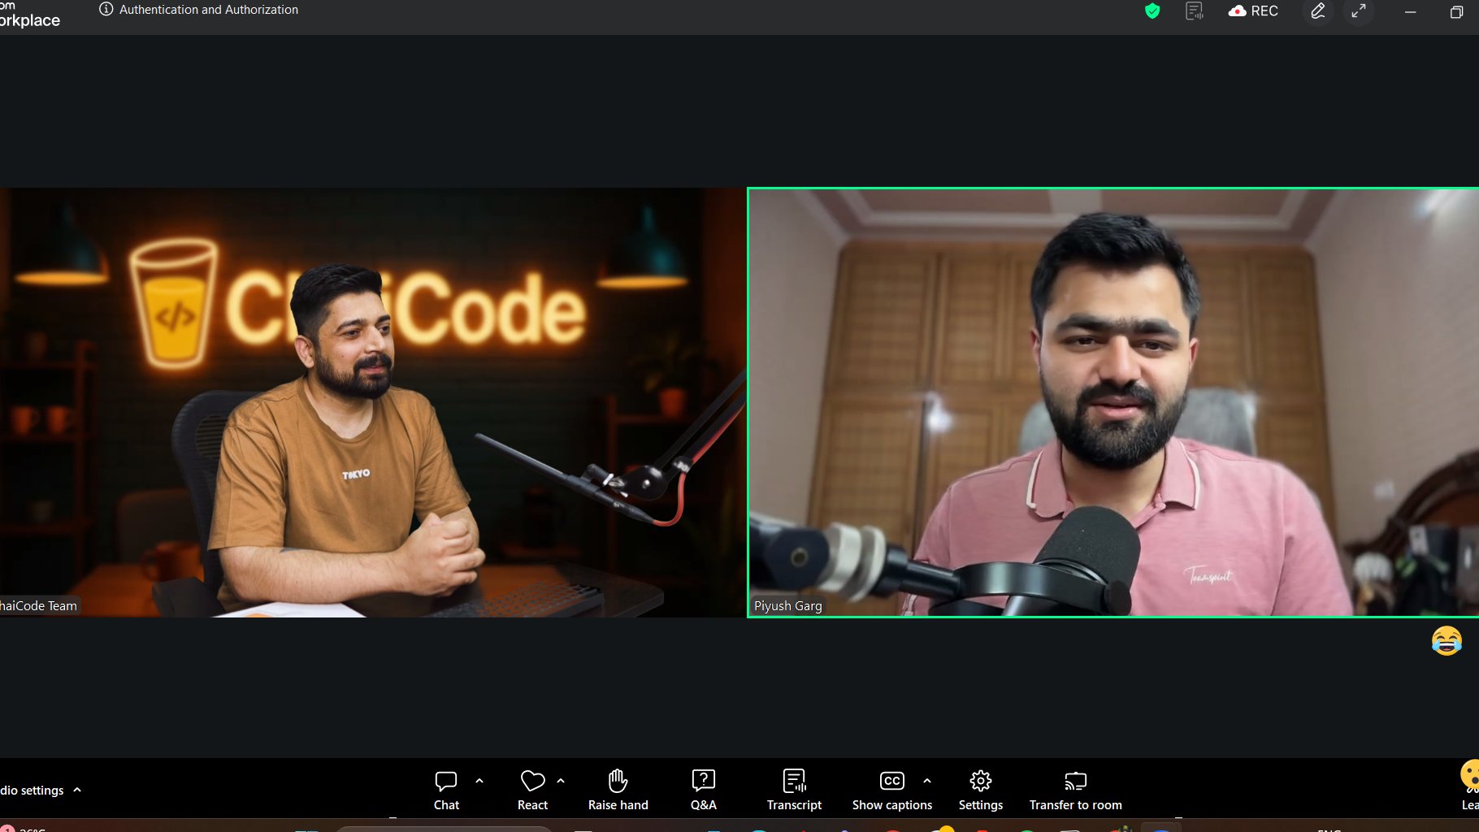Enter full screen with the expand arrows

(x=1359, y=11)
